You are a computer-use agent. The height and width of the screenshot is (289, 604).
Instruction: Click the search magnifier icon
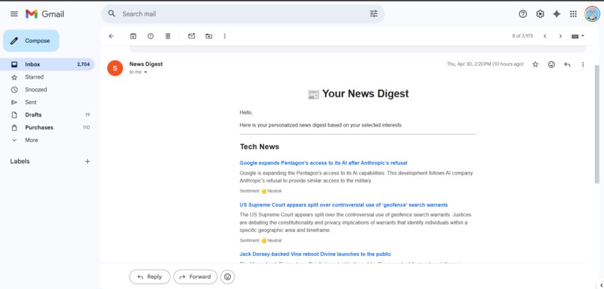click(x=112, y=14)
